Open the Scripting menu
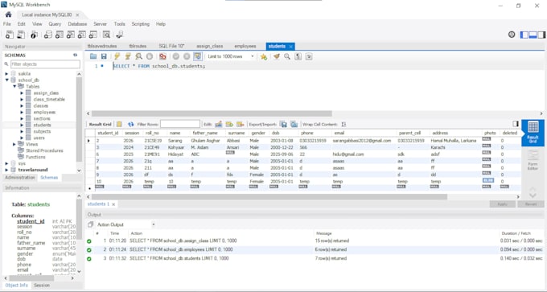Viewport: 547px width, 292px height. click(140, 24)
